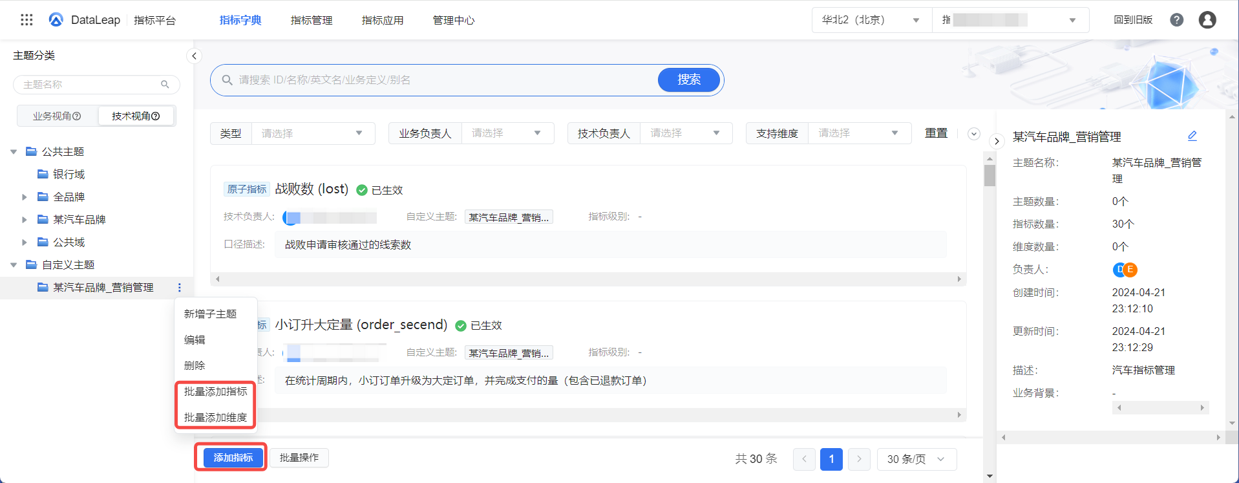Open the help question mark icon
The height and width of the screenshot is (483, 1239).
click(x=1177, y=20)
